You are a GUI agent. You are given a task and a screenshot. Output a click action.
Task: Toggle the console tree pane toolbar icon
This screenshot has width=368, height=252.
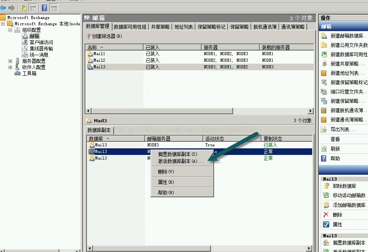click(x=33, y=8)
